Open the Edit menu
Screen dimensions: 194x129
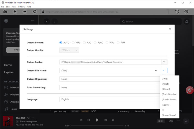point(8,7)
